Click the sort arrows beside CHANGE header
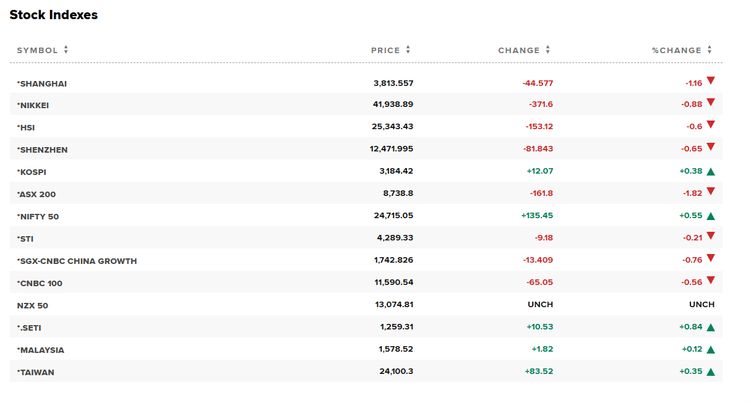This screenshot has width=751, height=403. [x=548, y=50]
